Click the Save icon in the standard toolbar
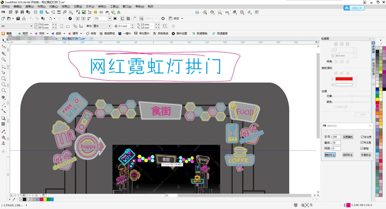Screen dimensions: 386x209 click(x=18, y=19)
